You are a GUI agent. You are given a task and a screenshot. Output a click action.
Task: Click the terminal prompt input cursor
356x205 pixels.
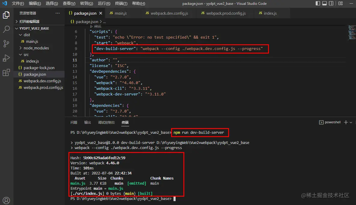(x=174, y=199)
